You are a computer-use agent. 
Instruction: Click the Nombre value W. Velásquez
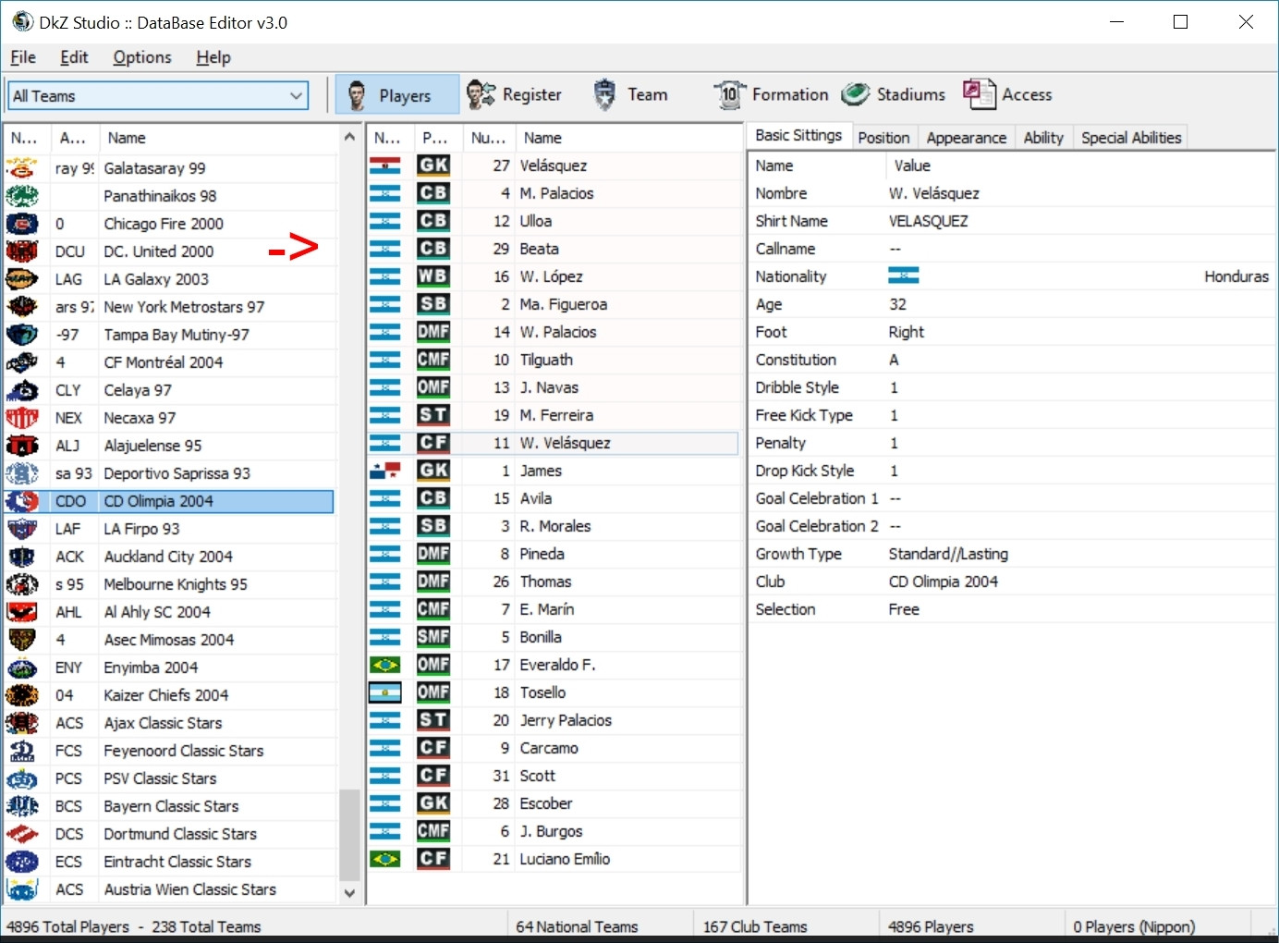tap(933, 193)
